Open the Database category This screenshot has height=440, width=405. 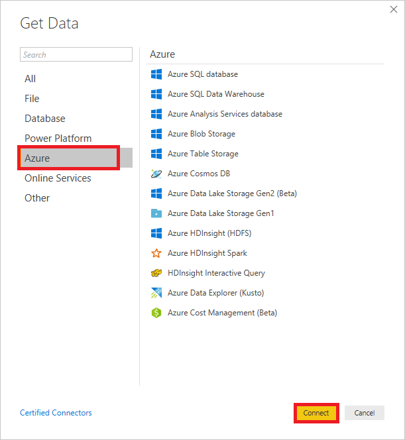(45, 119)
